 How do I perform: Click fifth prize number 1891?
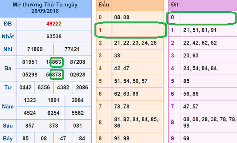53,100
